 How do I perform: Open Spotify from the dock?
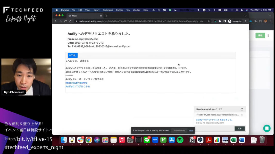[180, 140]
